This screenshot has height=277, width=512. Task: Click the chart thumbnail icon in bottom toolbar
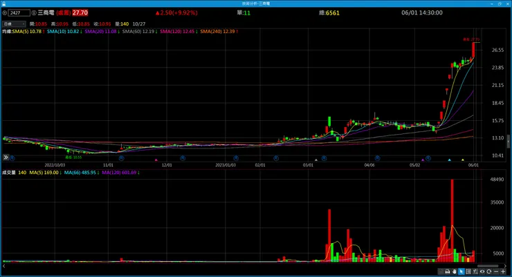click(441, 271)
